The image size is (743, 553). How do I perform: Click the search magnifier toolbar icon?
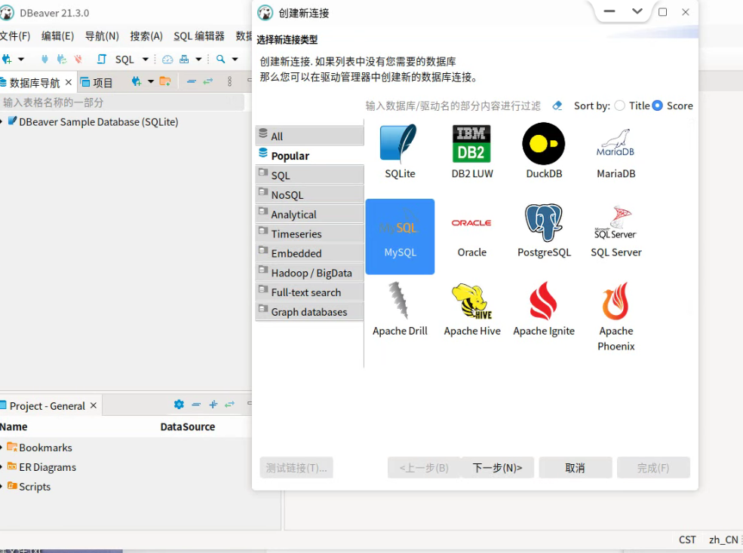tap(220, 60)
